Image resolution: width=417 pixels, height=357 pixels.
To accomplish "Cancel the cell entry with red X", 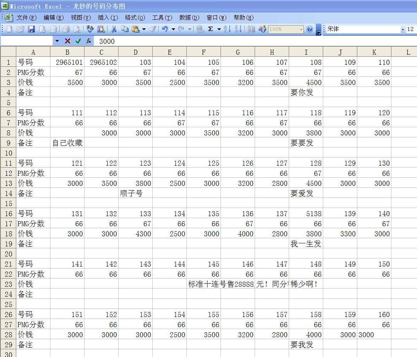I will (67, 41).
